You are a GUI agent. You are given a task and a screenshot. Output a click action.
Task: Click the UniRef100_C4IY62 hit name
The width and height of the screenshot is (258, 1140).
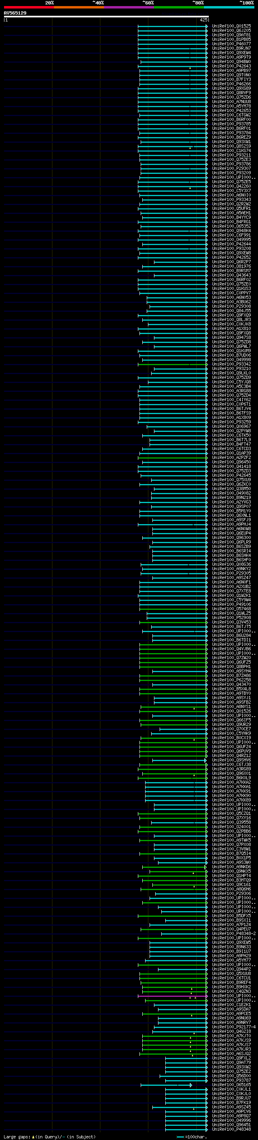click(x=231, y=400)
